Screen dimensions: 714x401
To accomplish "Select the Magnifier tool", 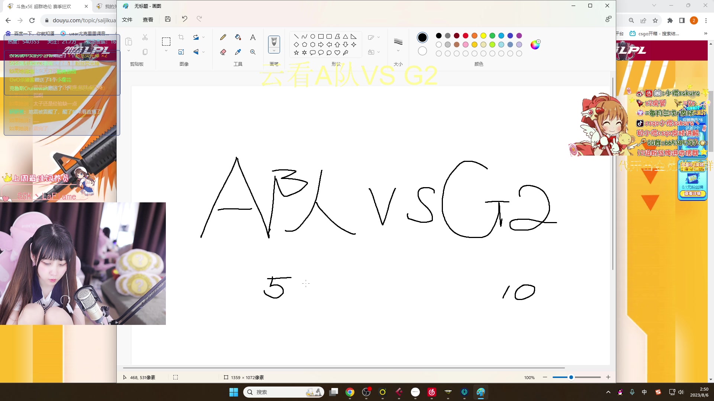I will tap(253, 52).
